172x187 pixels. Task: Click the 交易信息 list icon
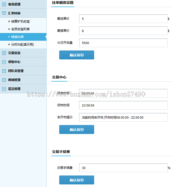(4, 53)
